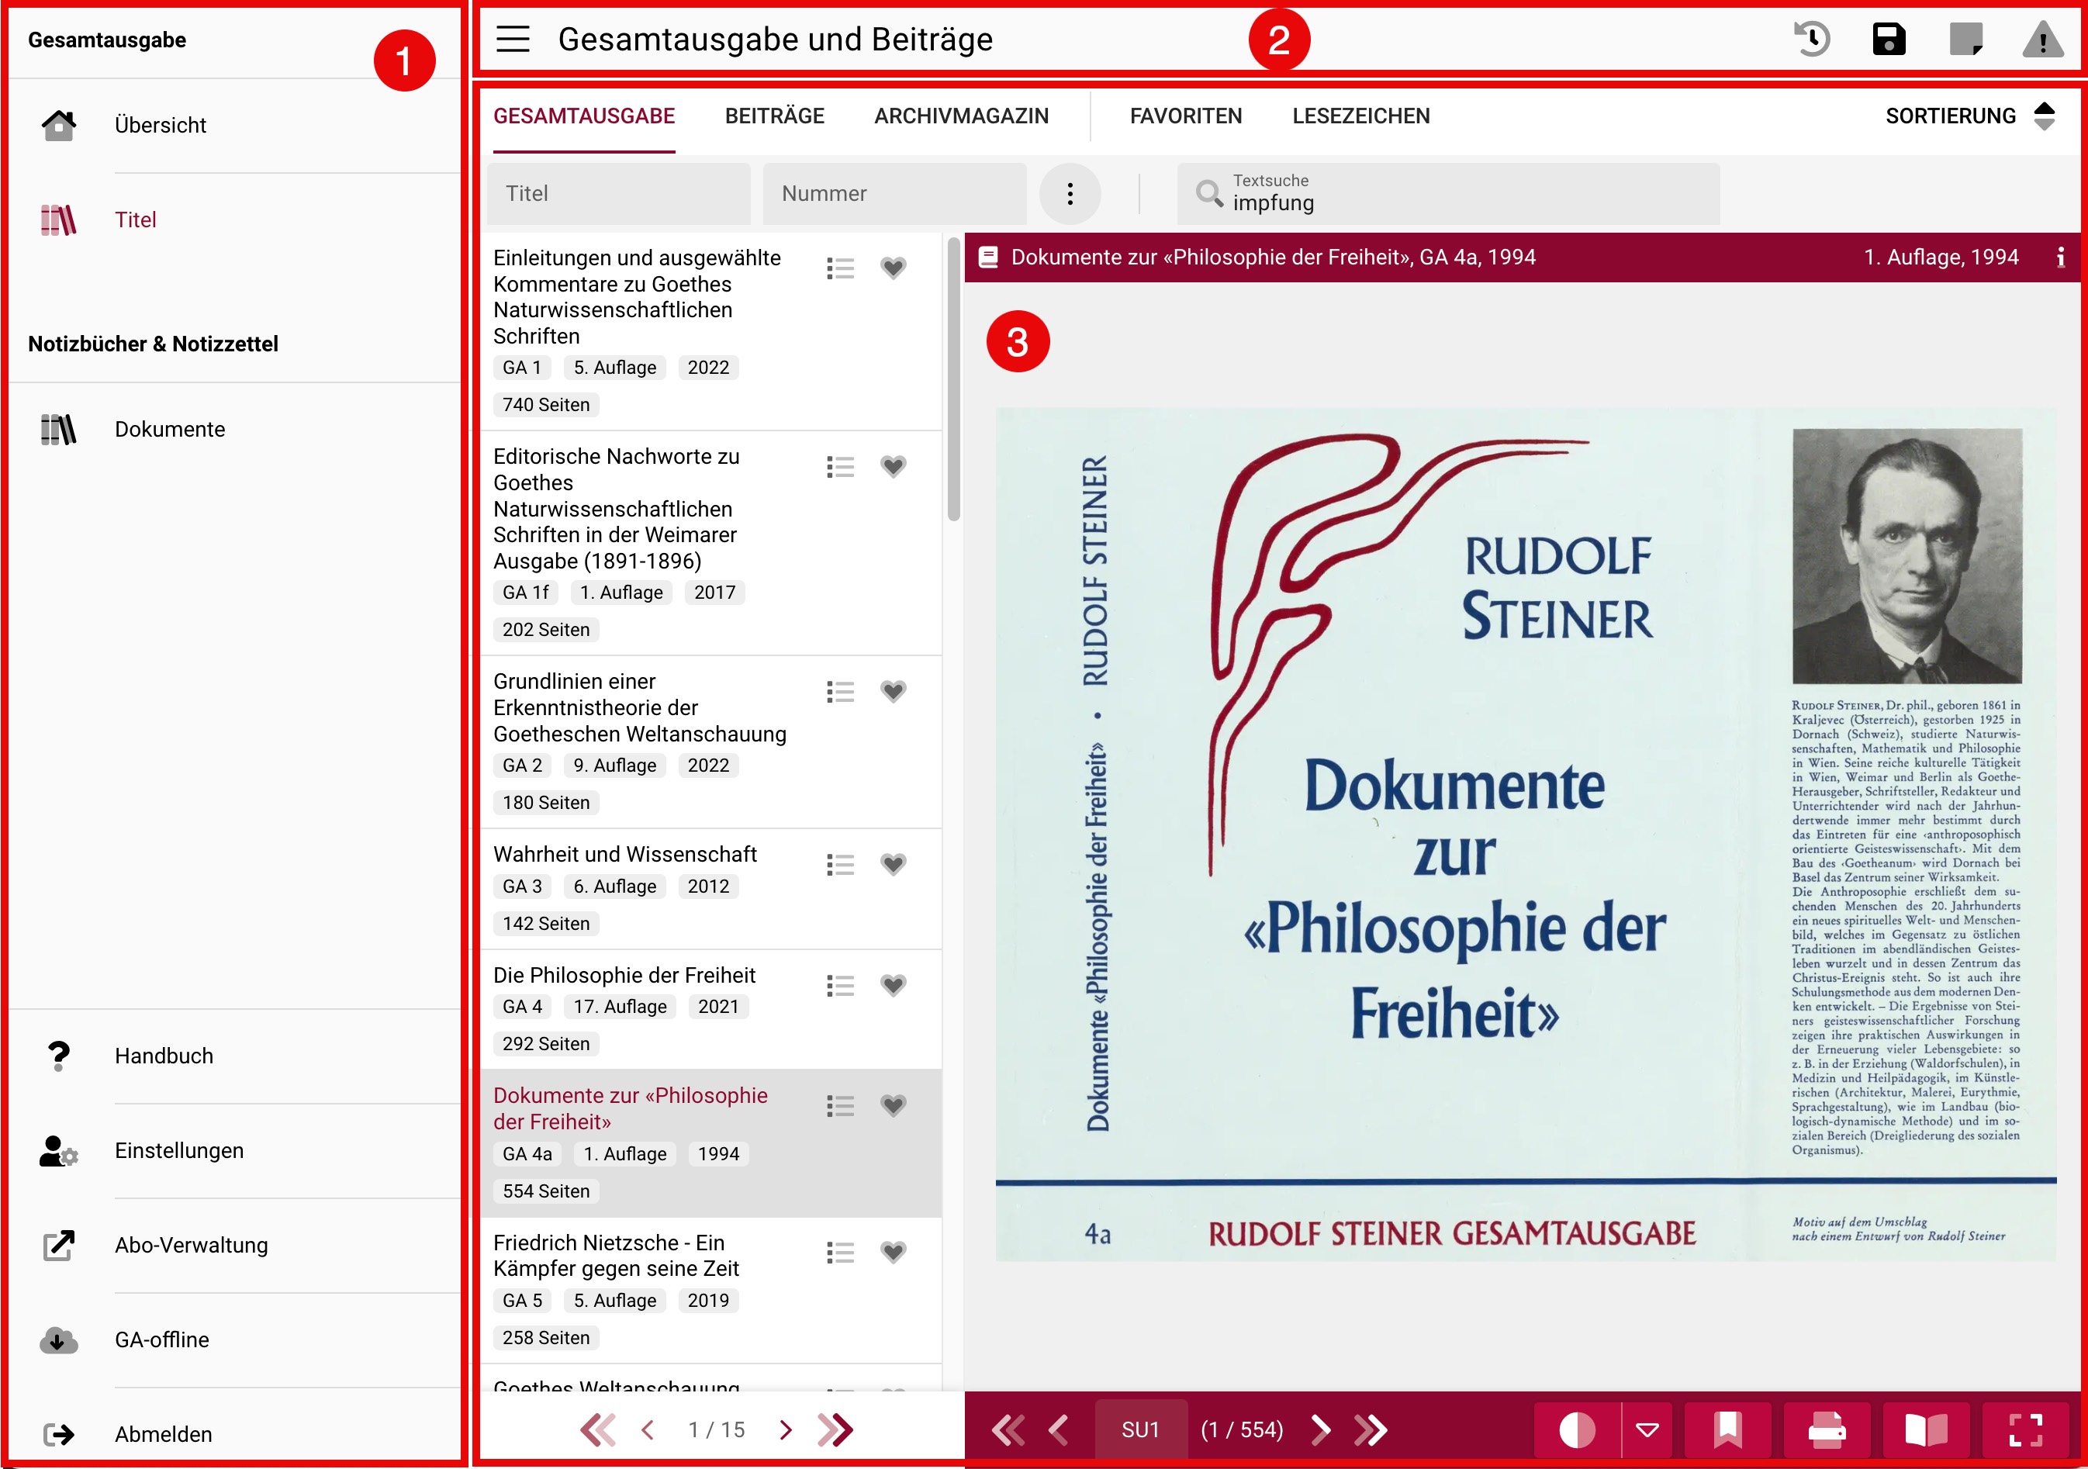The height and width of the screenshot is (1469, 2088).
Task: Open the hamburger menu icon
Action: pos(513,39)
